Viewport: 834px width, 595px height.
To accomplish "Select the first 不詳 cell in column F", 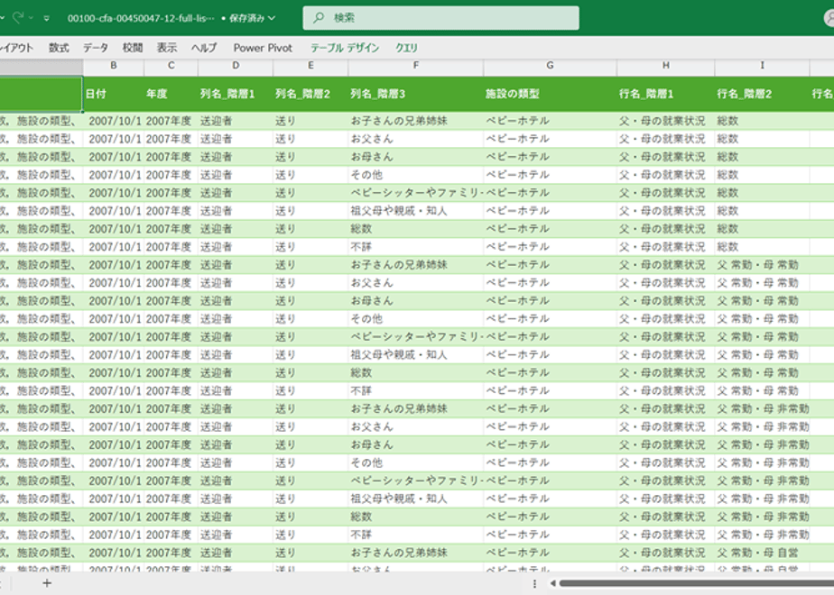I will 416,247.
